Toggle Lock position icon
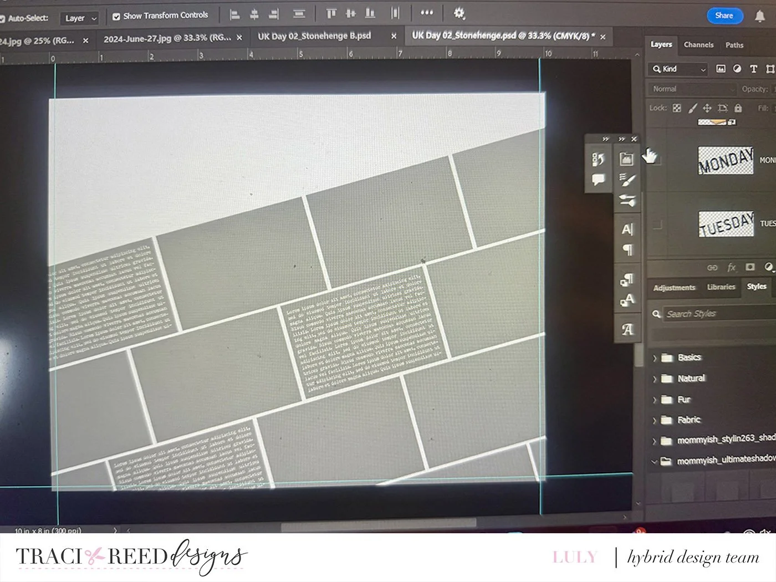The width and height of the screenshot is (776, 582). tap(707, 108)
